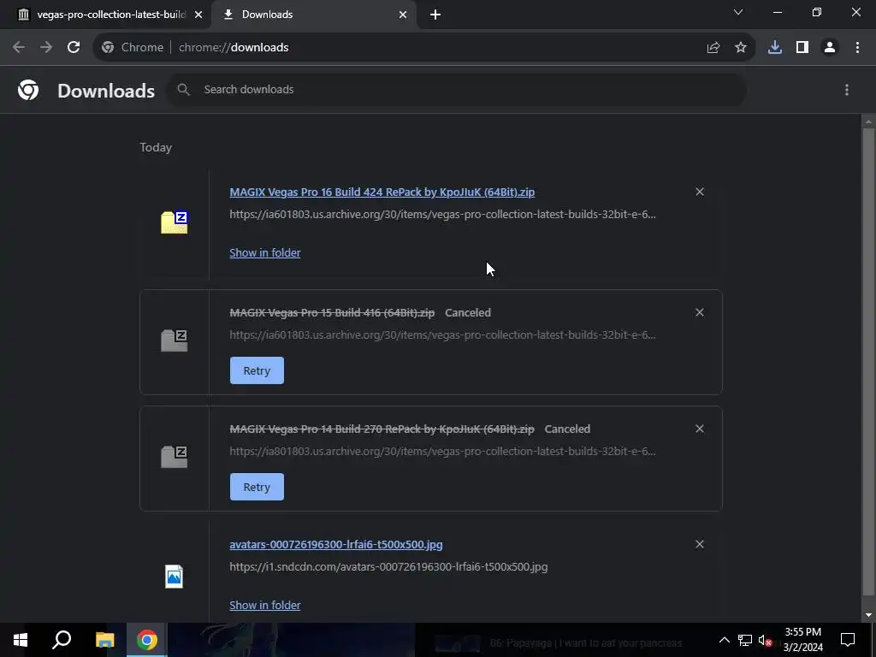This screenshot has width=876, height=657.
Task: Click canceled Vegas Pro 15 file name
Action: pyautogui.click(x=332, y=313)
